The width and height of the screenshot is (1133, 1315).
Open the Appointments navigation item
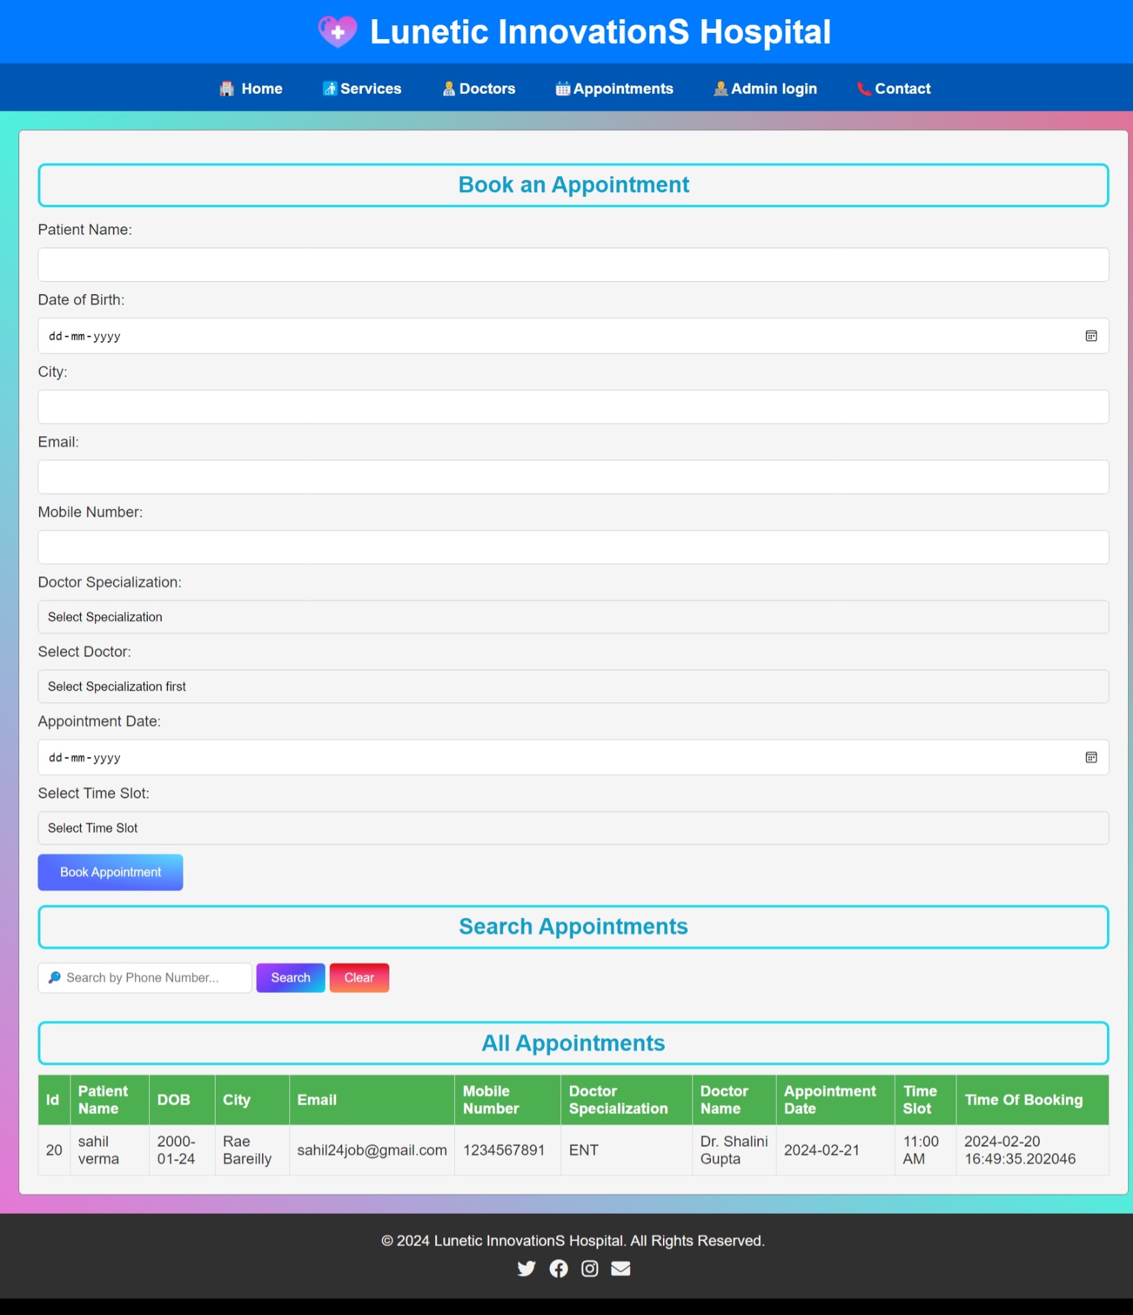click(x=614, y=88)
